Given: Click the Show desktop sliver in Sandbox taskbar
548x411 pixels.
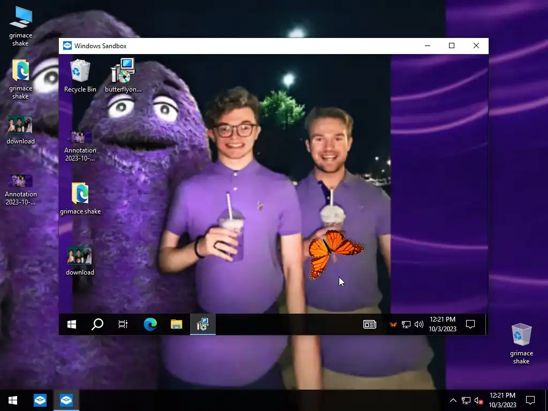Looking at the screenshot, I should pyautogui.click(x=486, y=324).
